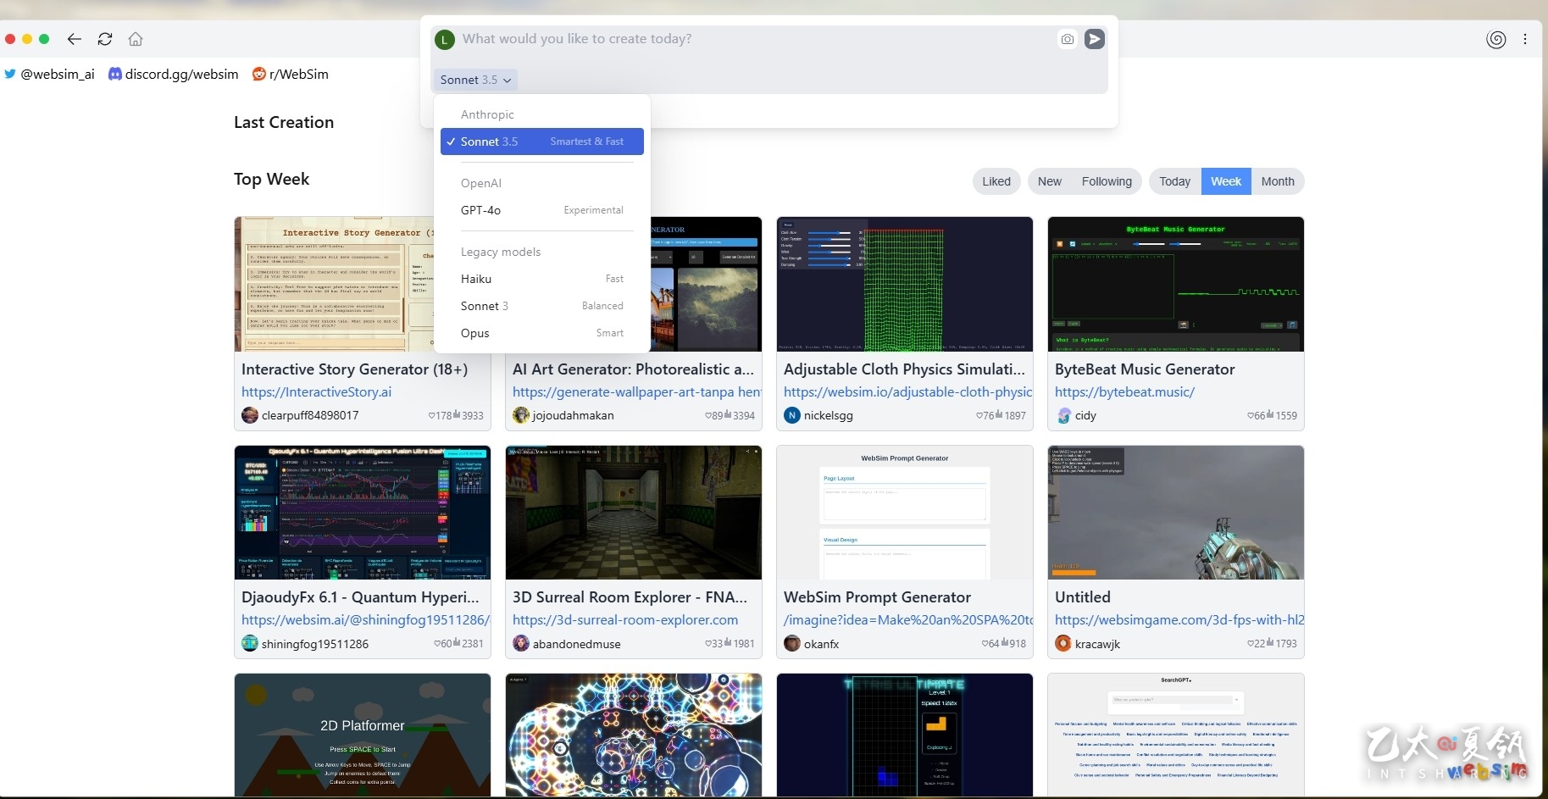Open nickelsgg avatar
This screenshot has width=1548, height=799.
point(792,415)
